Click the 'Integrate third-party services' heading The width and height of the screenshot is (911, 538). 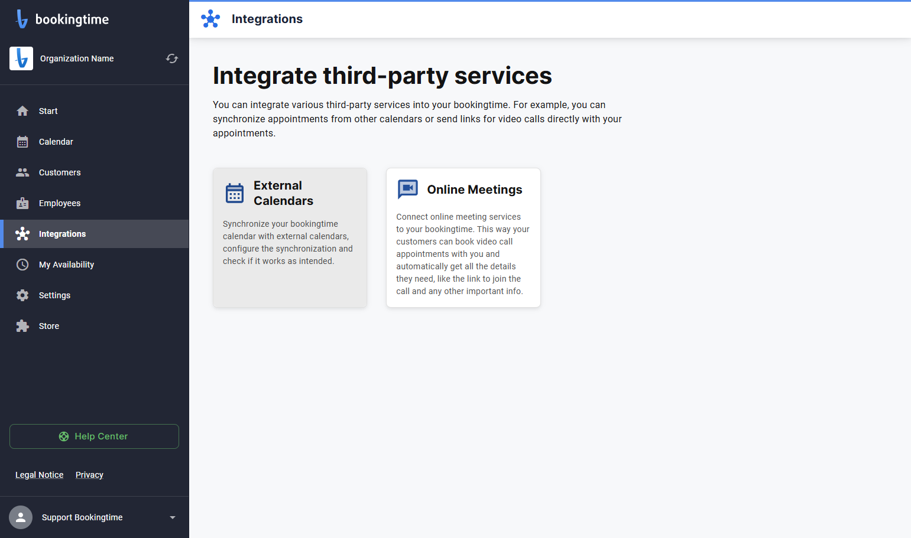pyautogui.click(x=382, y=76)
